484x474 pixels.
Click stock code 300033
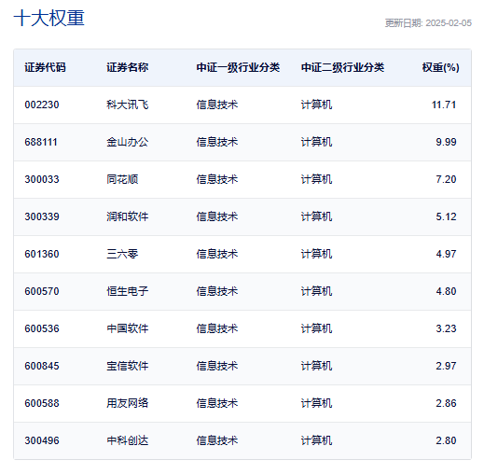coord(42,179)
